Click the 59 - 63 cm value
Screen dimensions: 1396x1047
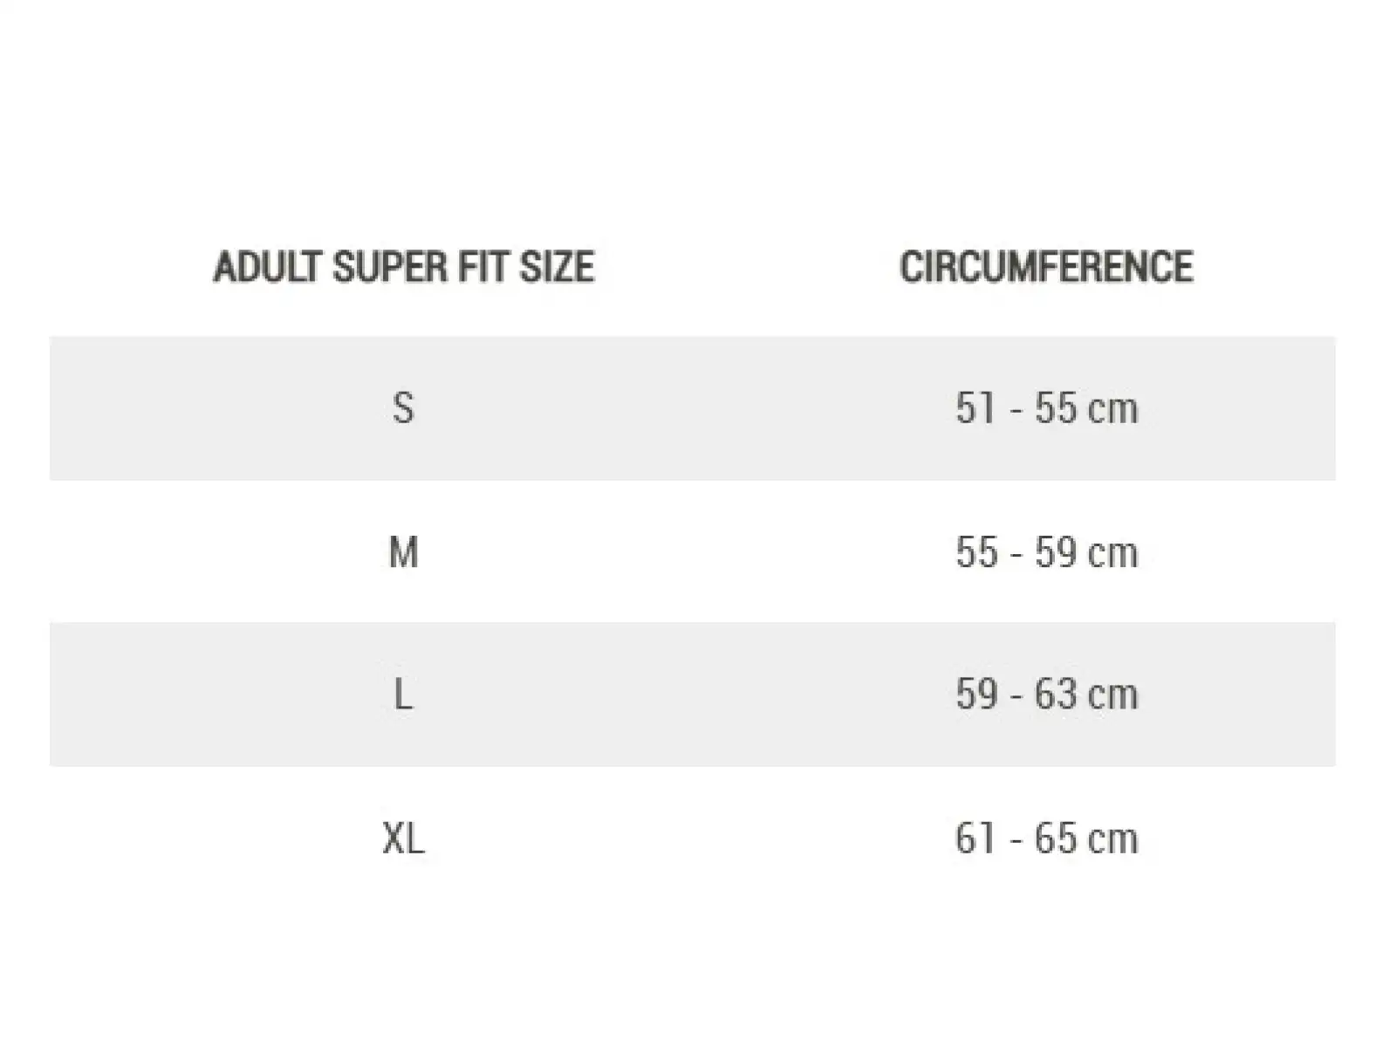(1046, 695)
